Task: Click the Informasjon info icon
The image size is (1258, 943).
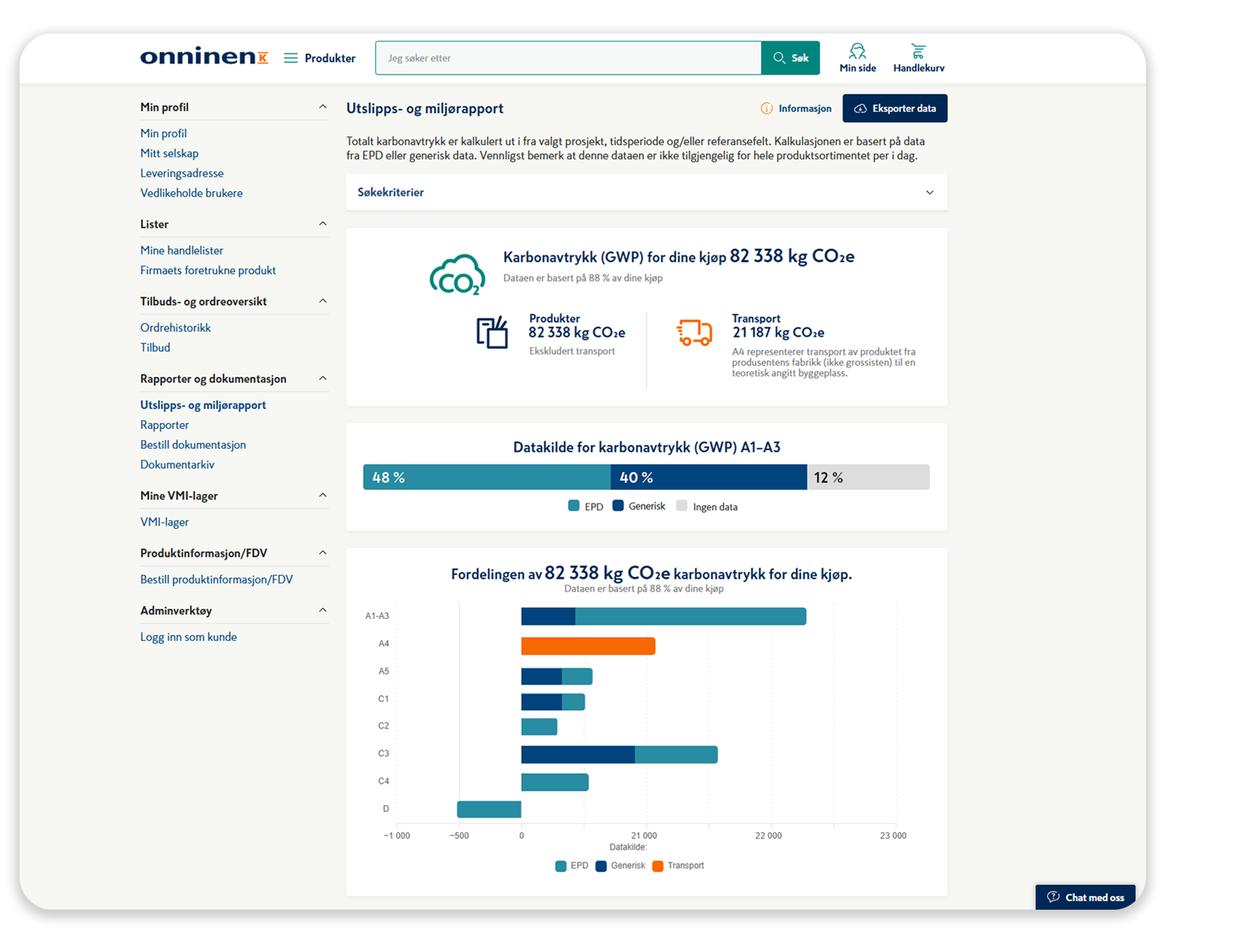Action: click(x=767, y=108)
